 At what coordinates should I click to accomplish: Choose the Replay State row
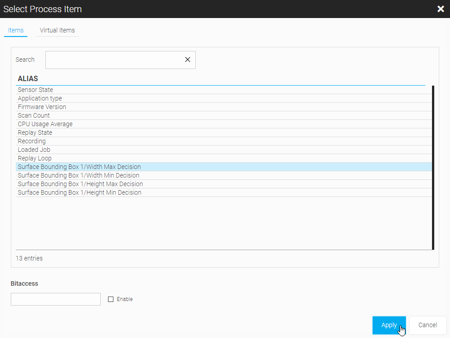(35, 132)
